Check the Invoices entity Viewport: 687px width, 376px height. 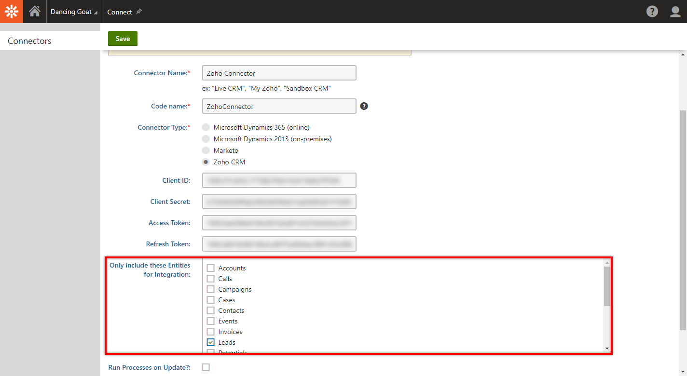point(211,332)
